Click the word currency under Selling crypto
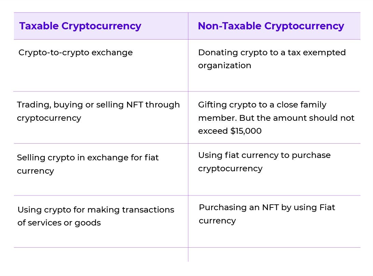Viewport: 373px width, 276px height. click(36, 171)
